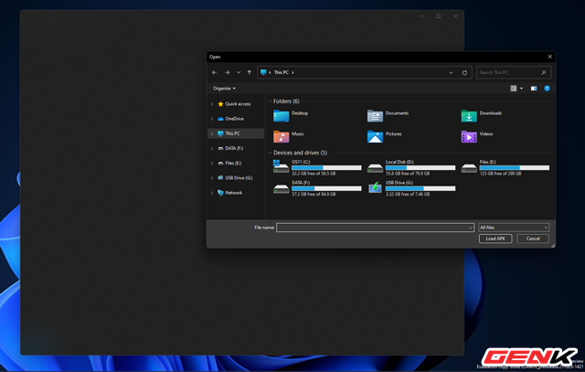This screenshot has width=585, height=372.
Task: Select the Documents folder icon
Action: (375, 116)
